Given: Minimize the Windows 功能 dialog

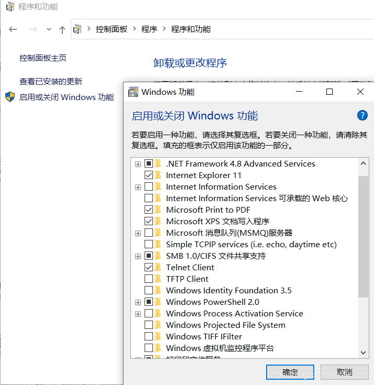Looking at the screenshot, I should click(299, 92).
